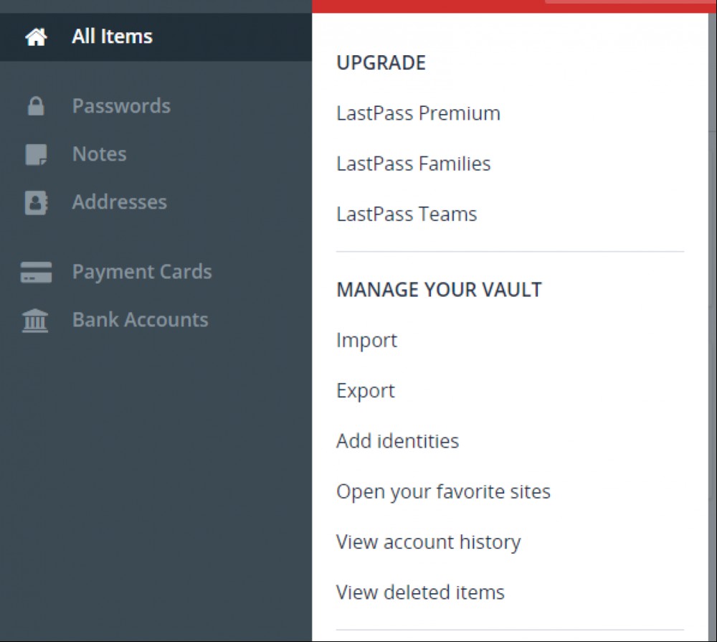Click the home icon beside All Items
717x642 pixels.
pyautogui.click(x=36, y=37)
